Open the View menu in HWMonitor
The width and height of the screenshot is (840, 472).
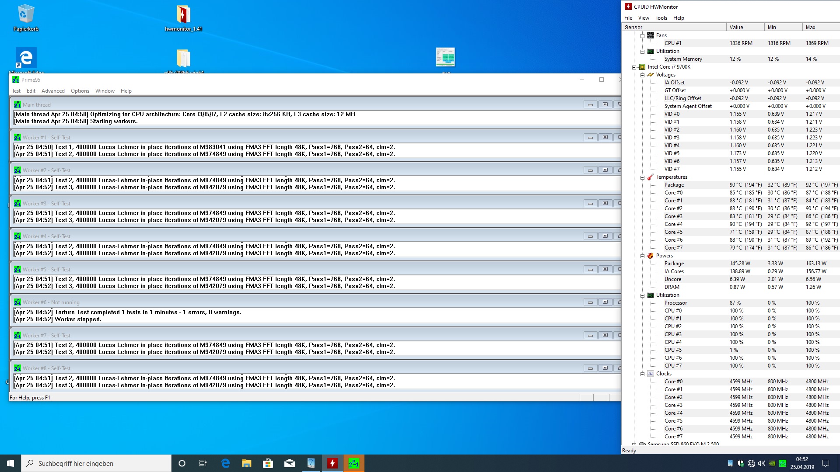(x=644, y=18)
